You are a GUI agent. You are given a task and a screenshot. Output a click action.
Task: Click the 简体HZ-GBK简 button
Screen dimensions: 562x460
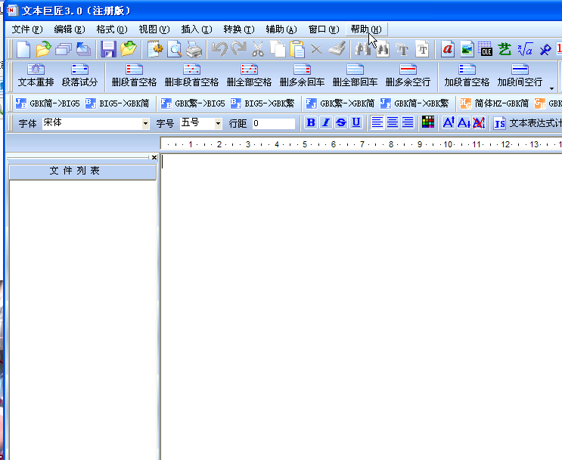click(495, 103)
